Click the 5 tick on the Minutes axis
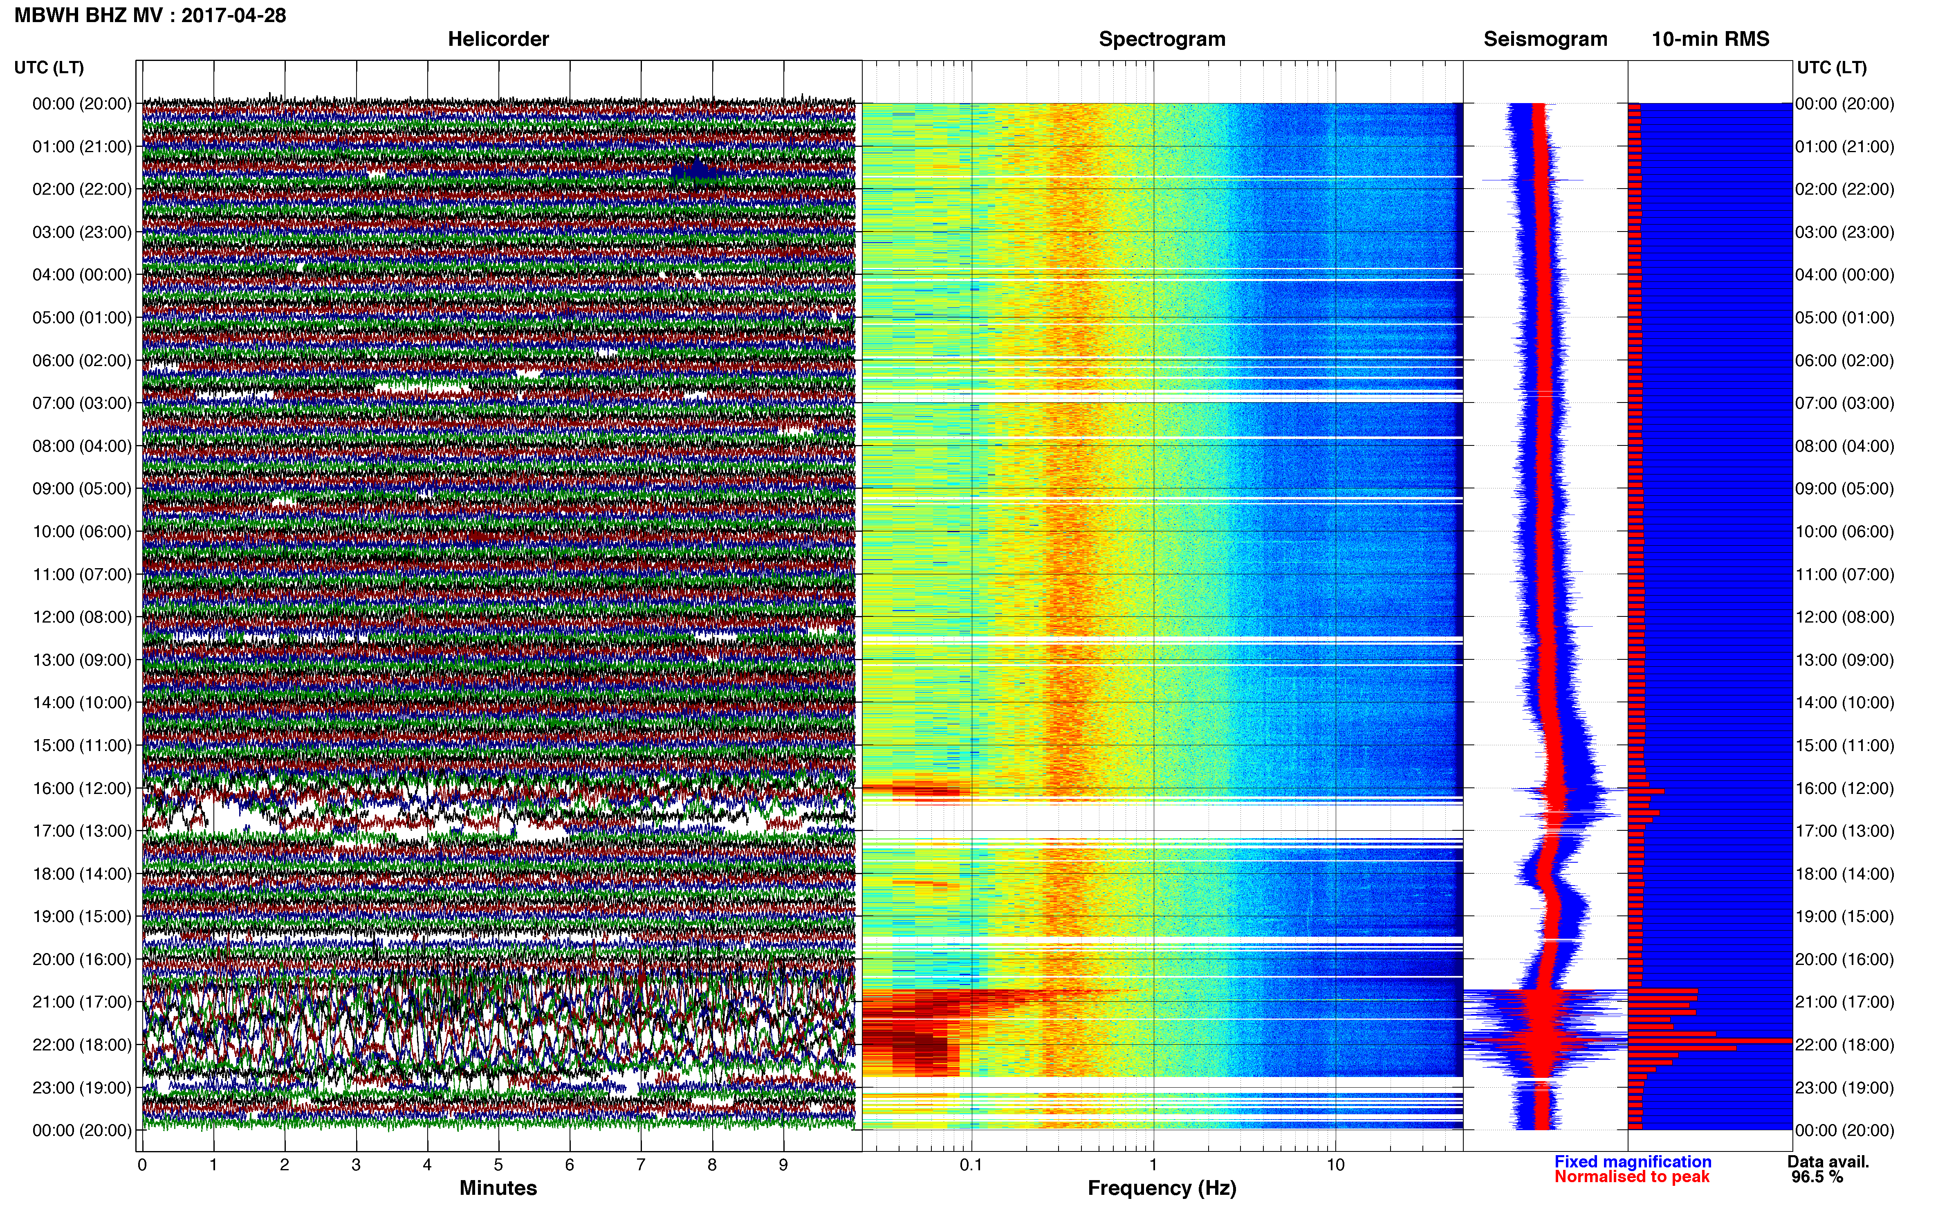 tap(498, 1165)
